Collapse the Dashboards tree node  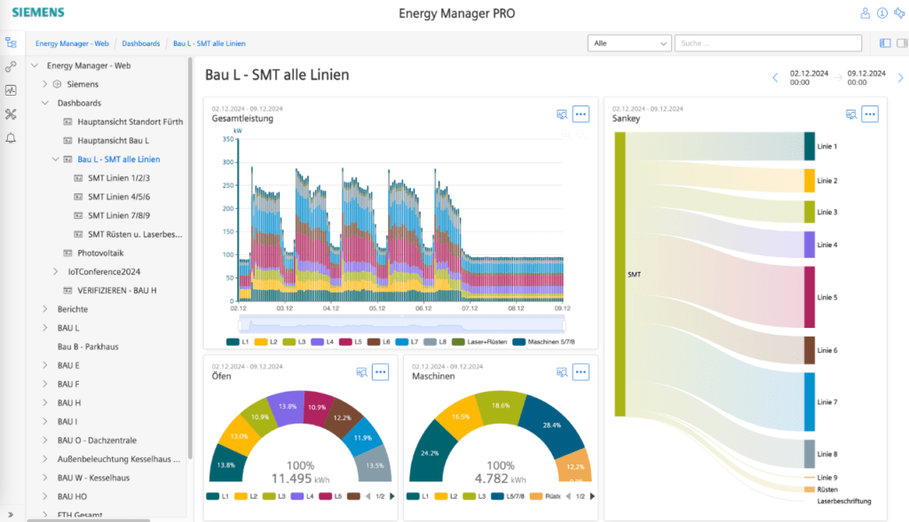[45, 103]
